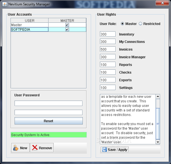Click the MASTER column header
The width and height of the screenshot is (171, 164).
pos(67,20)
